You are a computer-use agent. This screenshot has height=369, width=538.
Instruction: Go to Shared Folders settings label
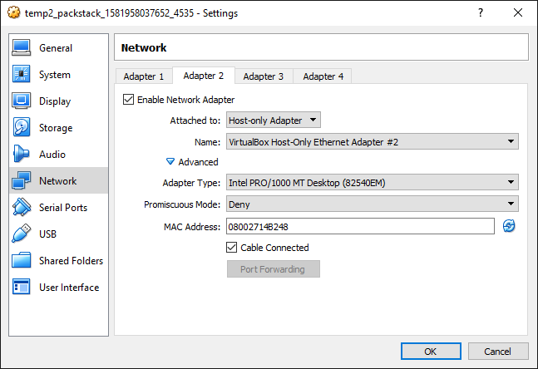71,261
